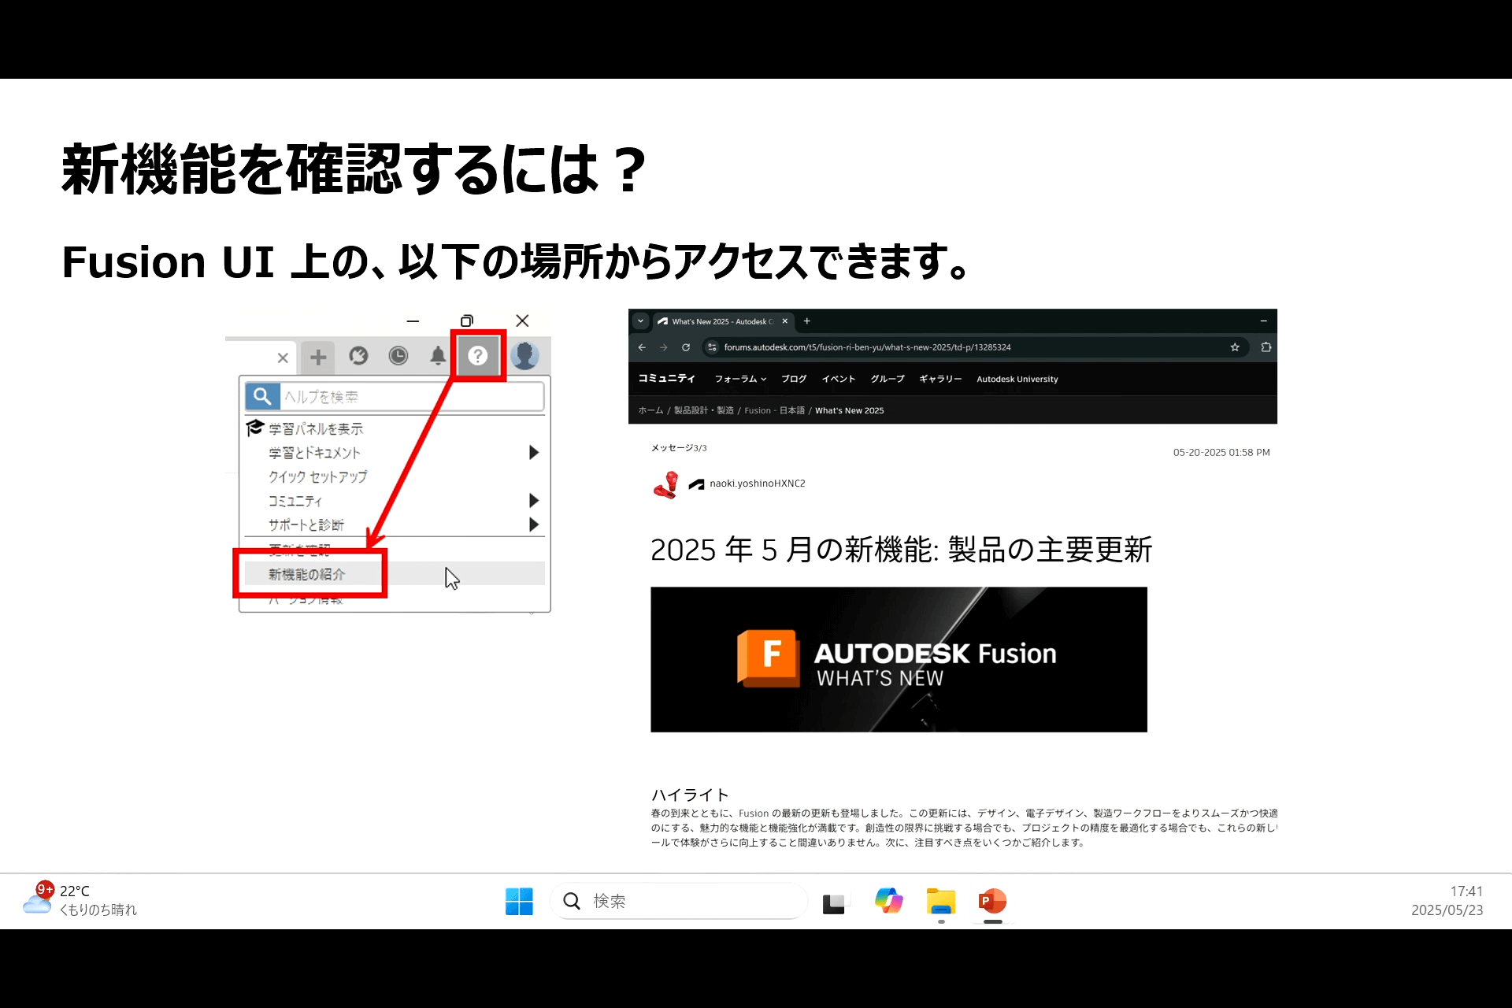Open the コミュニティ menu item in help menu
The width and height of the screenshot is (1512, 1008).
pyautogui.click(x=295, y=501)
